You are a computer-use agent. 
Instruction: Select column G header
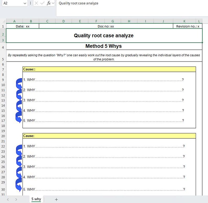pyautogui.click(x=113, y=21)
